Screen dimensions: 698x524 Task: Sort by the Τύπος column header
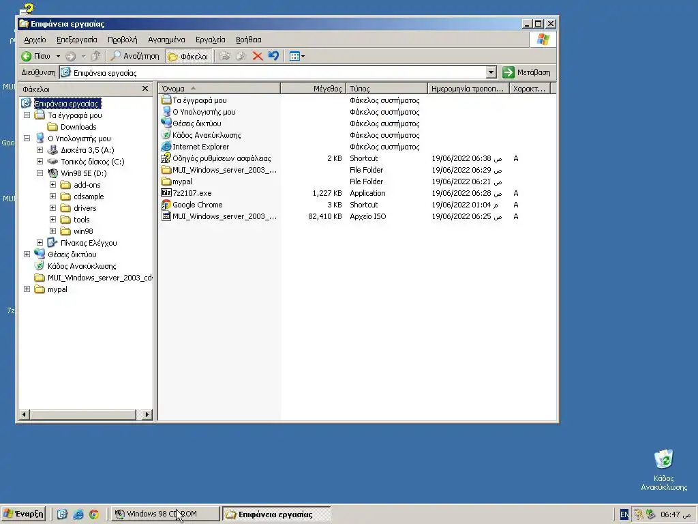pos(387,89)
